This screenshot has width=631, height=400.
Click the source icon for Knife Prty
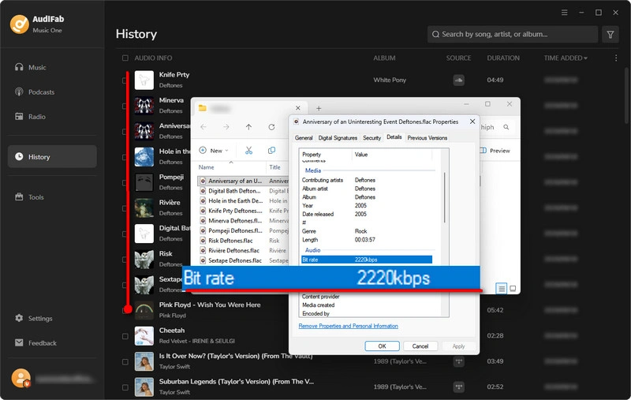pos(458,80)
